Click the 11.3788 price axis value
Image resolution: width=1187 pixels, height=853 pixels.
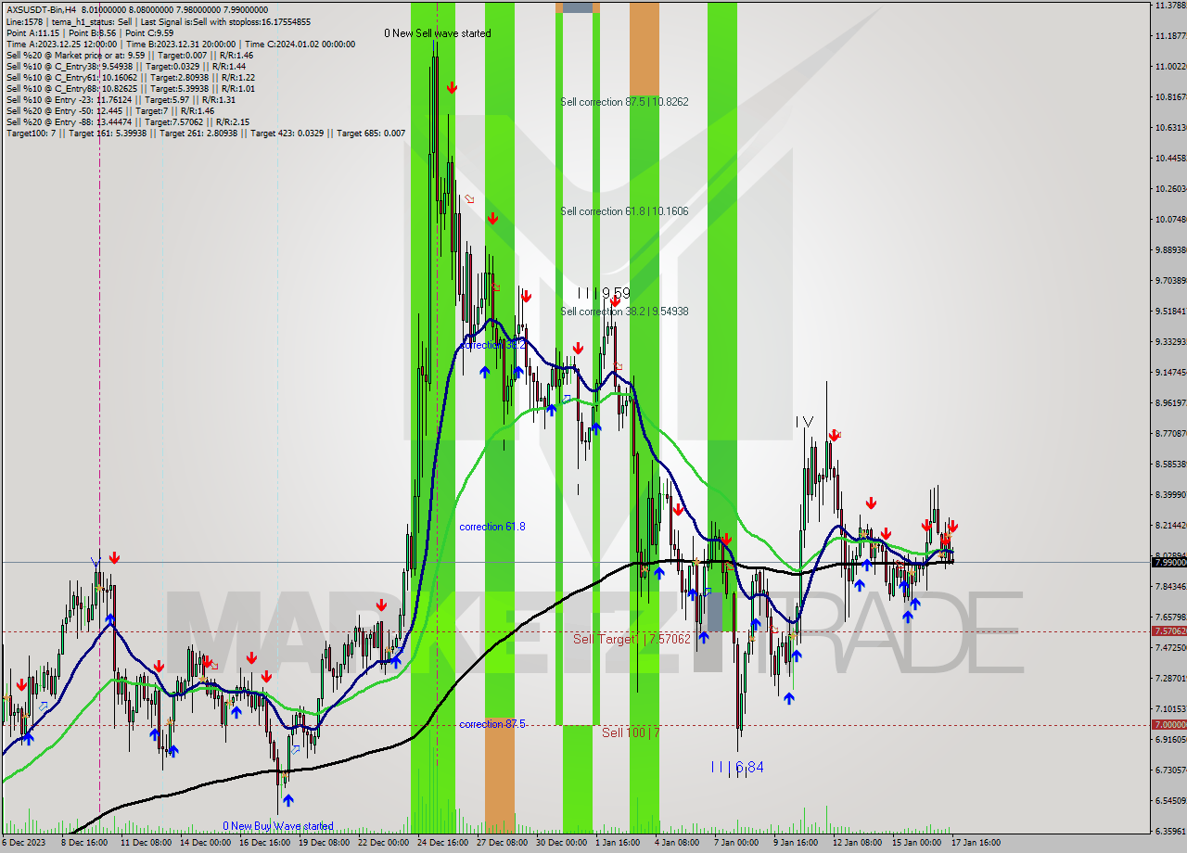coord(1170,6)
